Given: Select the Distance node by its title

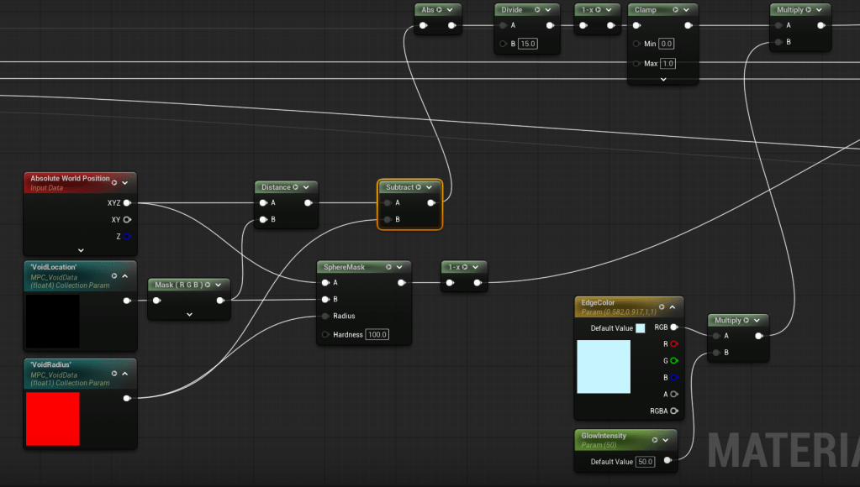Looking at the screenshot, I should click(x=276, y=187).
